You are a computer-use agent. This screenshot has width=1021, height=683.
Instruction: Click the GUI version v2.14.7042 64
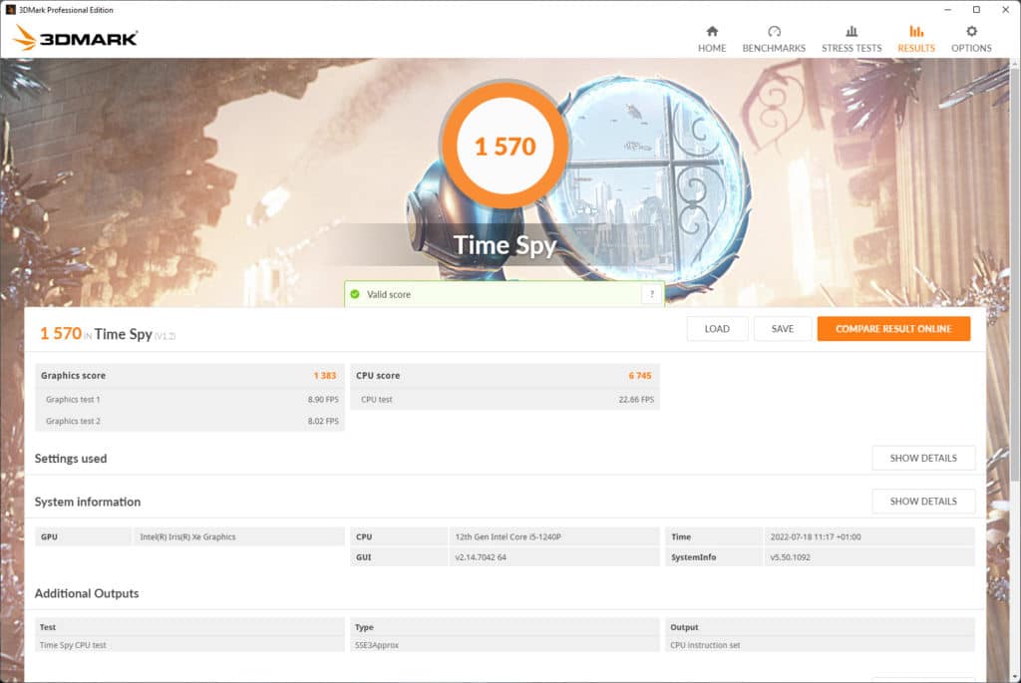(481, 557)
